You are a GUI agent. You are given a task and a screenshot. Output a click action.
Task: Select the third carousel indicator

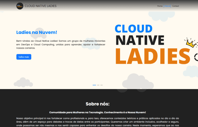coord(102,85)
